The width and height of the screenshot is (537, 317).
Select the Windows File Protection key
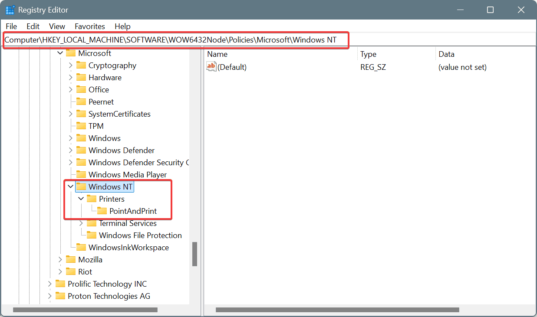coord(140,235)
